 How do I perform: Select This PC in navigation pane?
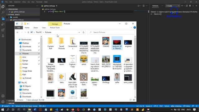click(24, 82)
